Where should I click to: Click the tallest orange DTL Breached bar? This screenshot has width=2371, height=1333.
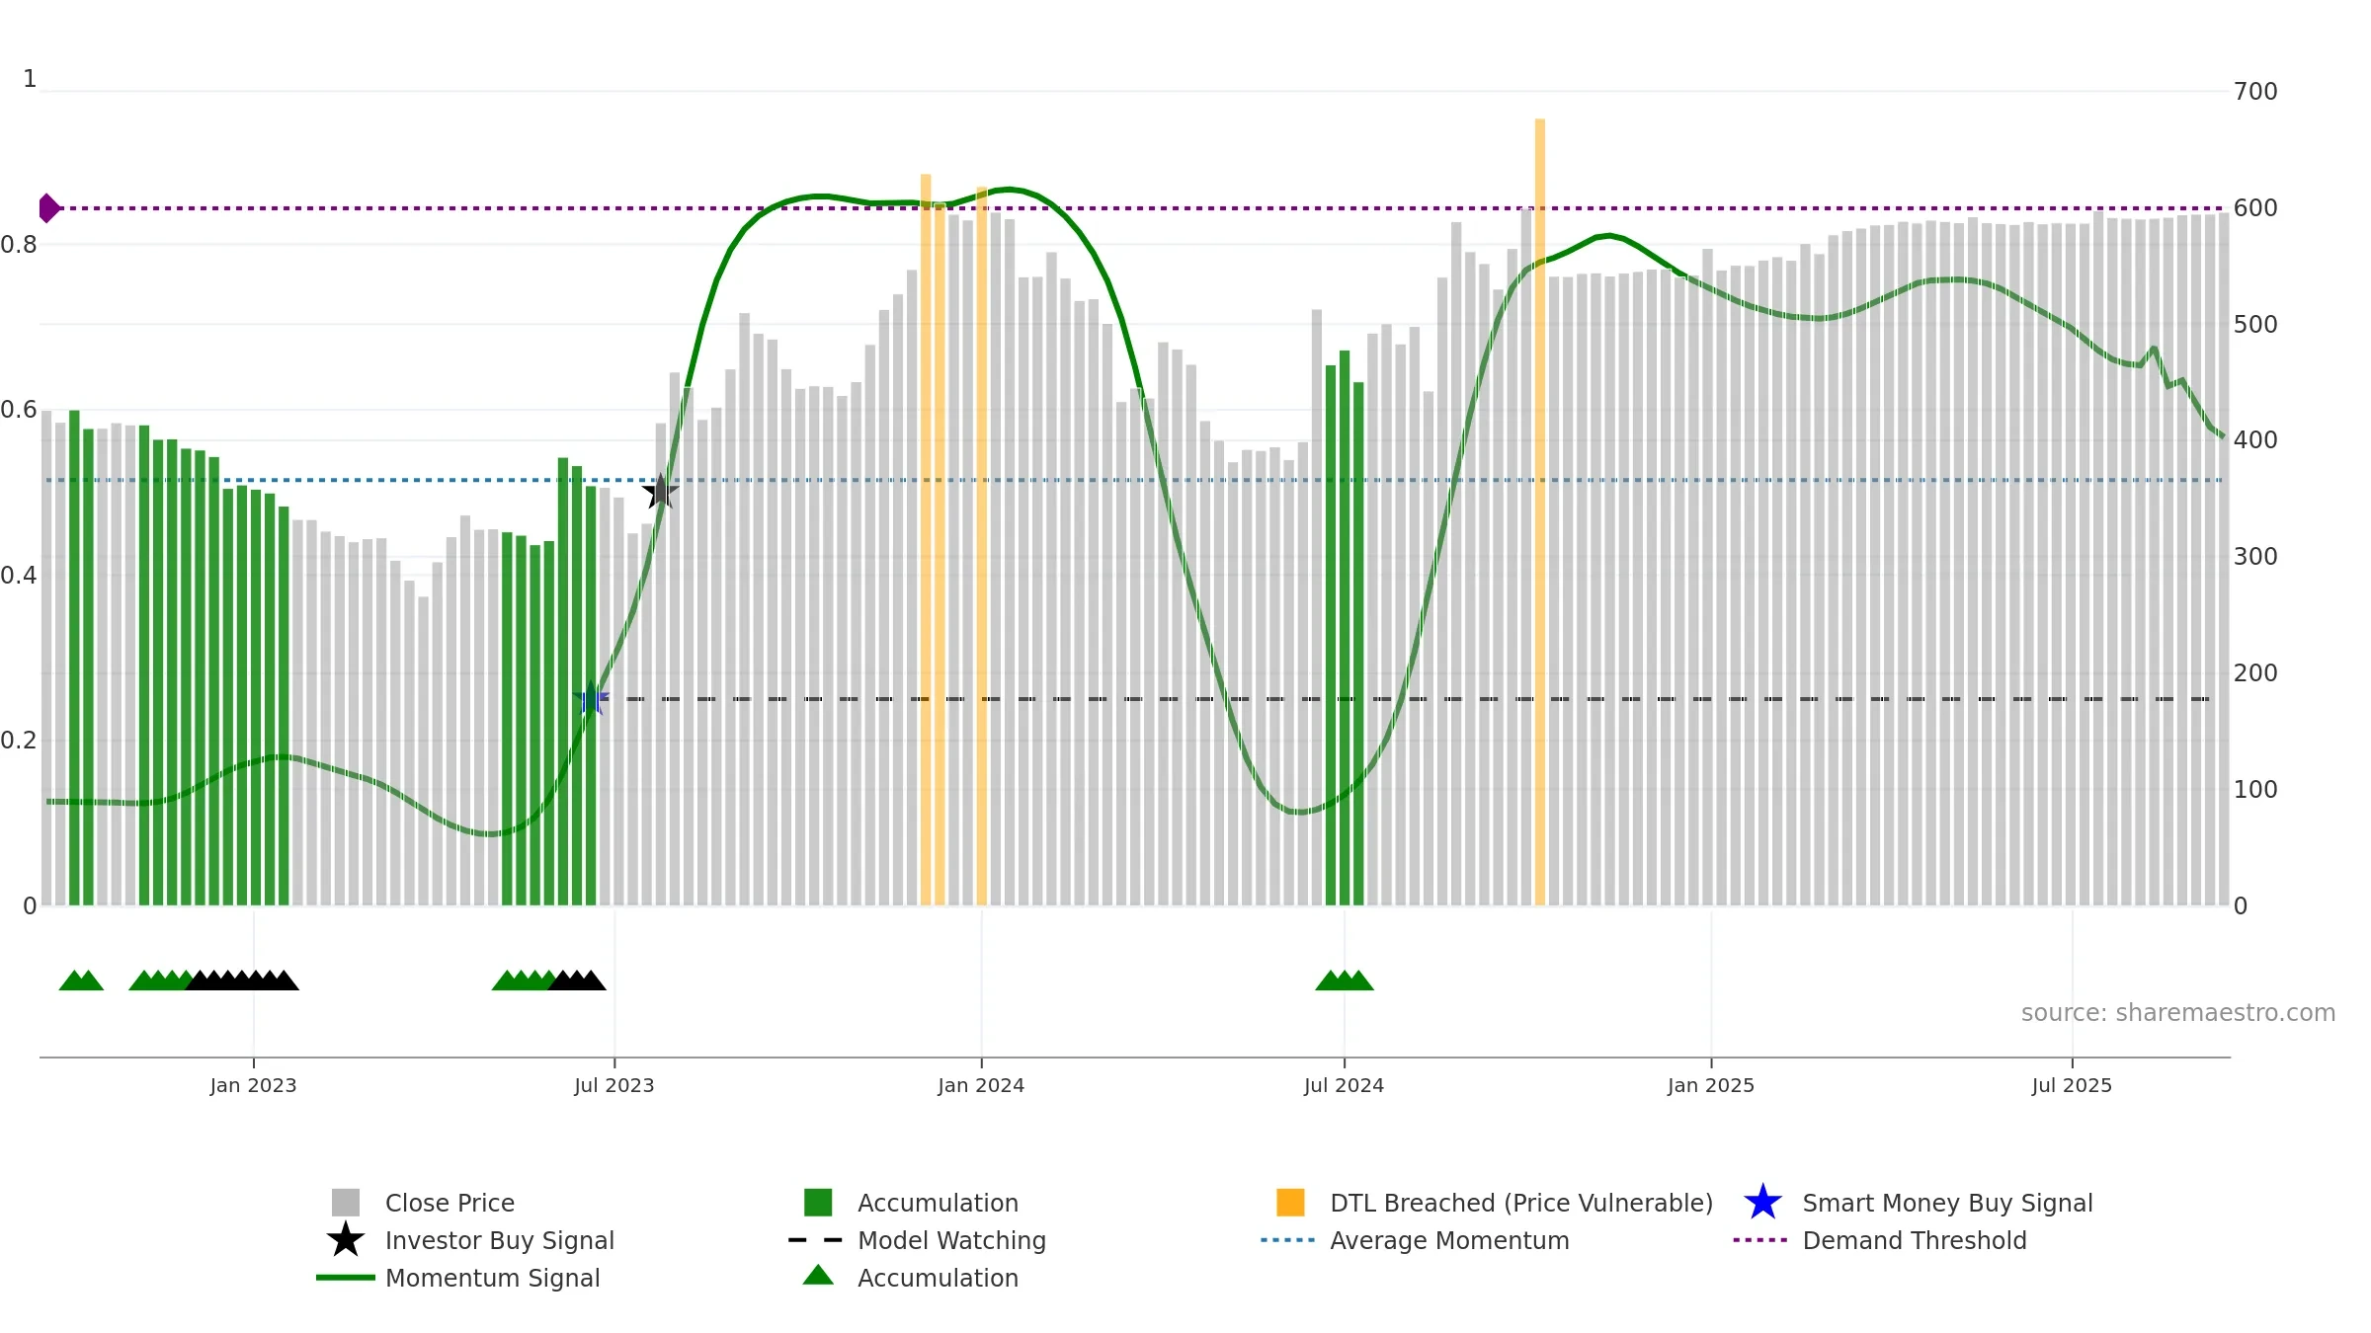tap(1540, 511)
